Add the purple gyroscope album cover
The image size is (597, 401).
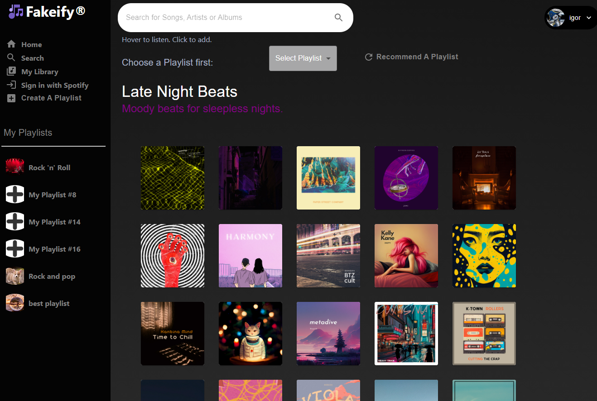(x=406, y=178)
